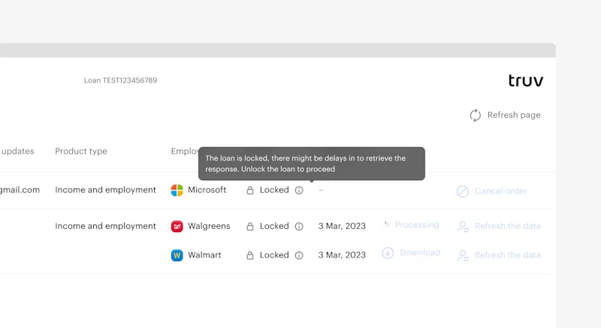Click the lock icon in Microsoft row

point(250,190)
